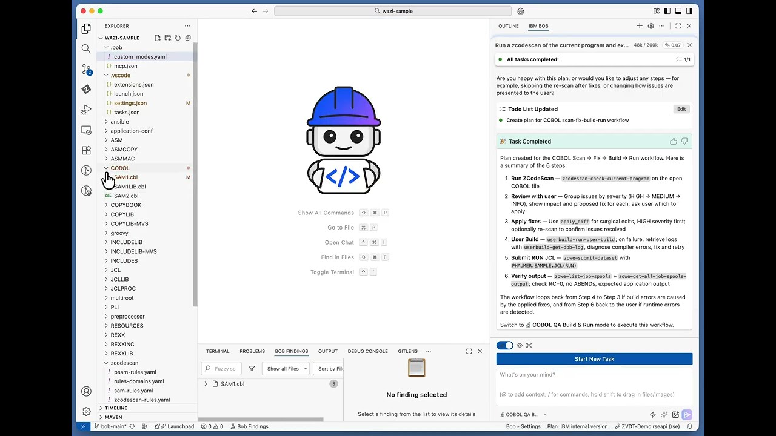Click the wazi-sample command center search

click(x=394, y=11)
